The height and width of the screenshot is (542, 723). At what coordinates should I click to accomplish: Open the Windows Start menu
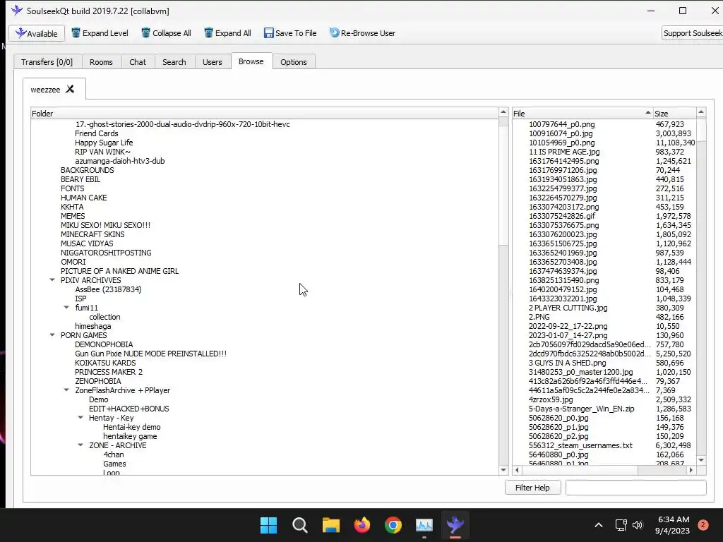click(268, 524)
